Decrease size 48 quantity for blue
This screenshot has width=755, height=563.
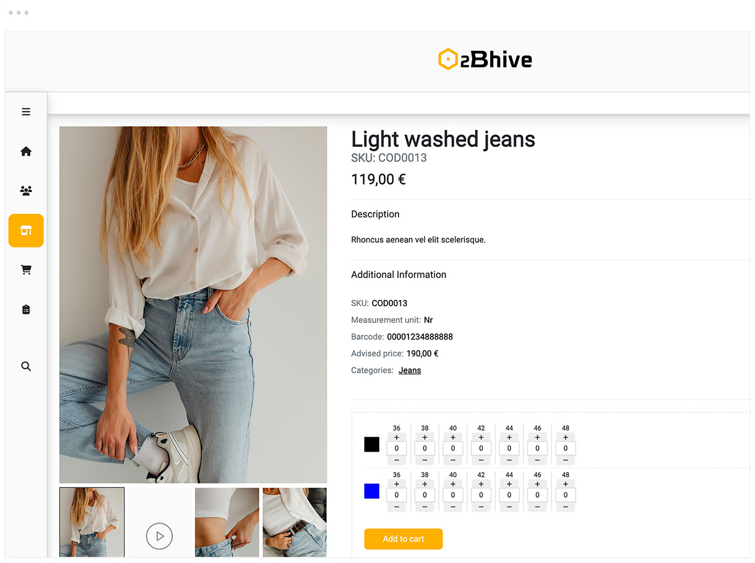coord(565,507)
